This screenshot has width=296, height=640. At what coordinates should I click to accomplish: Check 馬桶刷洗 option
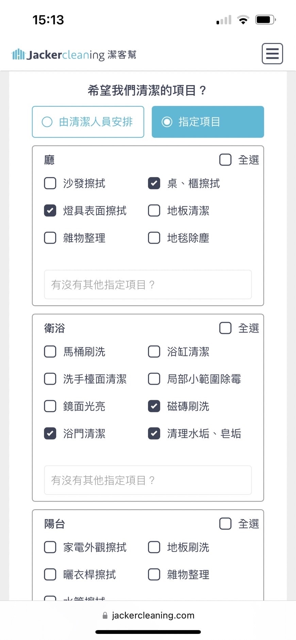click(50, 352)
